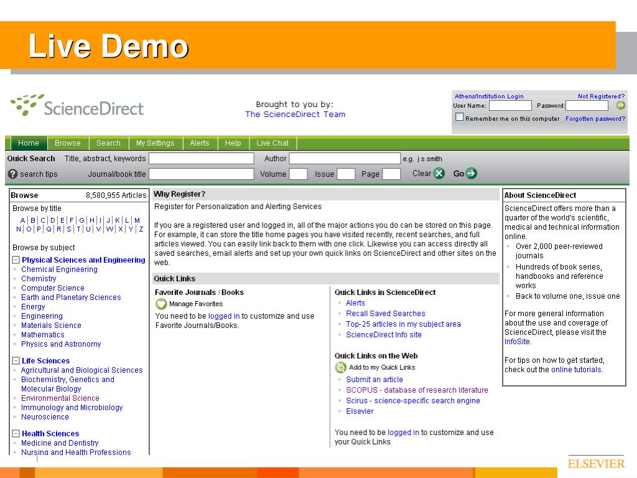637x478 pixels.
Task: Open the Mathematics subject
Action: [43, 335]
